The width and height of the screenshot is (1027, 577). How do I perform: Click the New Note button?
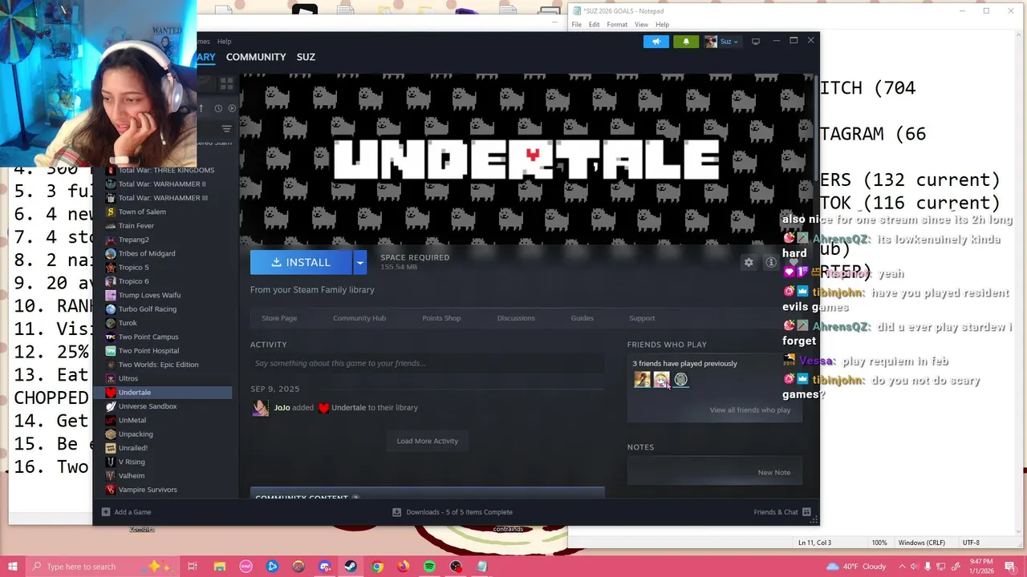[774, 473]
